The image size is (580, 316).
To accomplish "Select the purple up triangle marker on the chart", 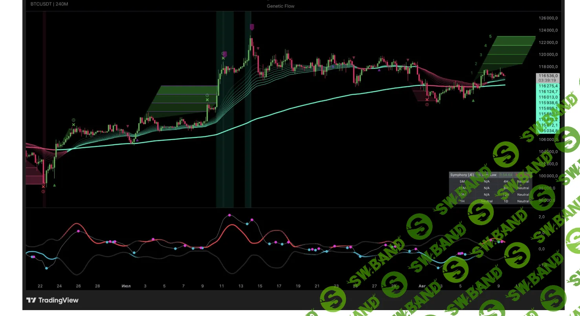I will (x=137, y=140).
